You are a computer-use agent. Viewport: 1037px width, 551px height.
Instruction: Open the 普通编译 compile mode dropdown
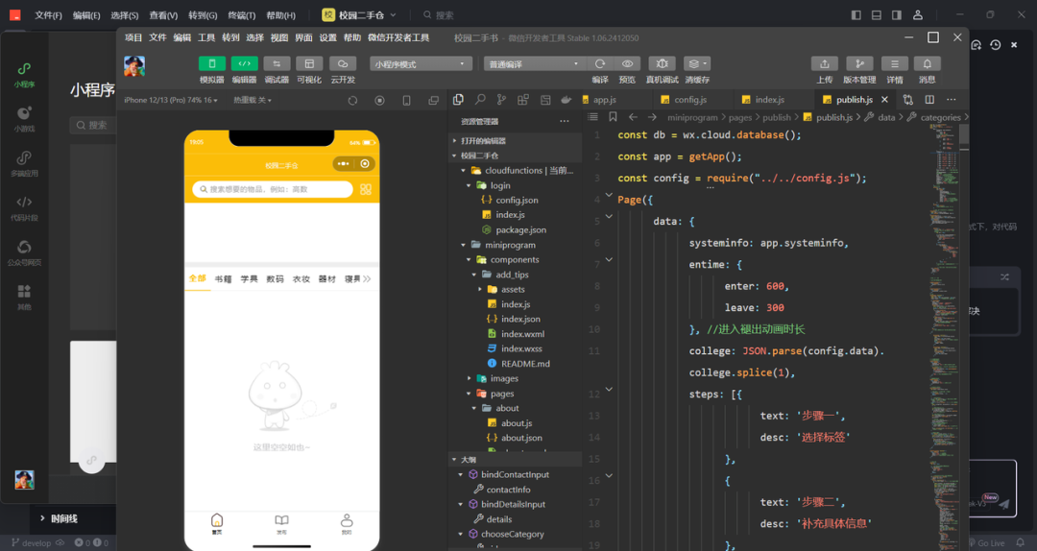[x=535, y=64]
